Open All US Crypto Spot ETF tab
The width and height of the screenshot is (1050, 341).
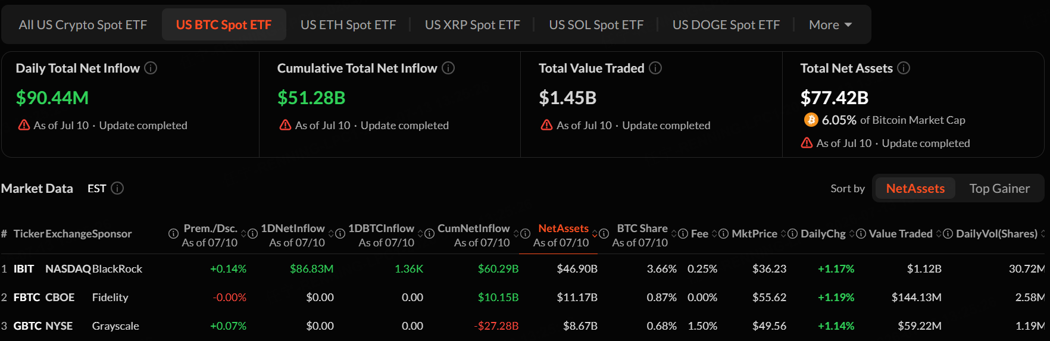[83, 25]
